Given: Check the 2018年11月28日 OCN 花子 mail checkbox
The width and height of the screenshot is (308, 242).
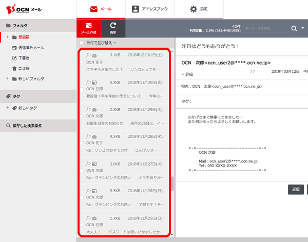Looking at the screenshot, I should (x=82, y=143).
